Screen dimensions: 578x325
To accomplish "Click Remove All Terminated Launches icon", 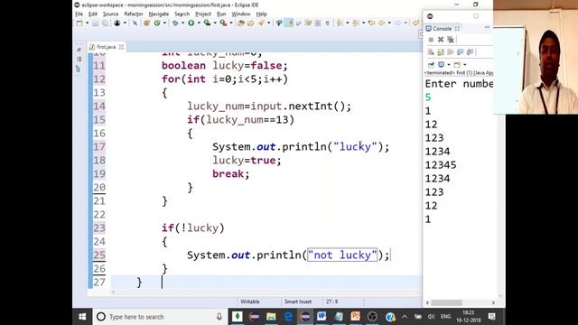I will click(450, 40).
